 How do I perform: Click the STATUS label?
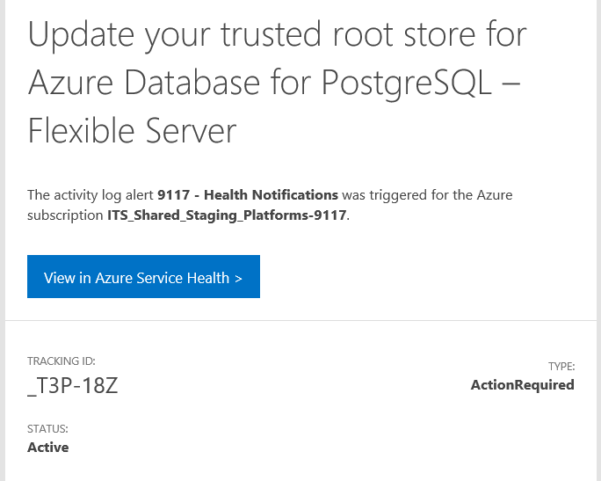pos(47,428)
